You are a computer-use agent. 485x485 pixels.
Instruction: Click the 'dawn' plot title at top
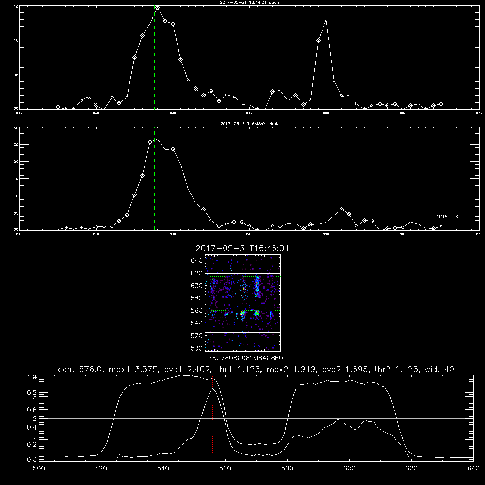pyautogui.click(x=249, y=2)
